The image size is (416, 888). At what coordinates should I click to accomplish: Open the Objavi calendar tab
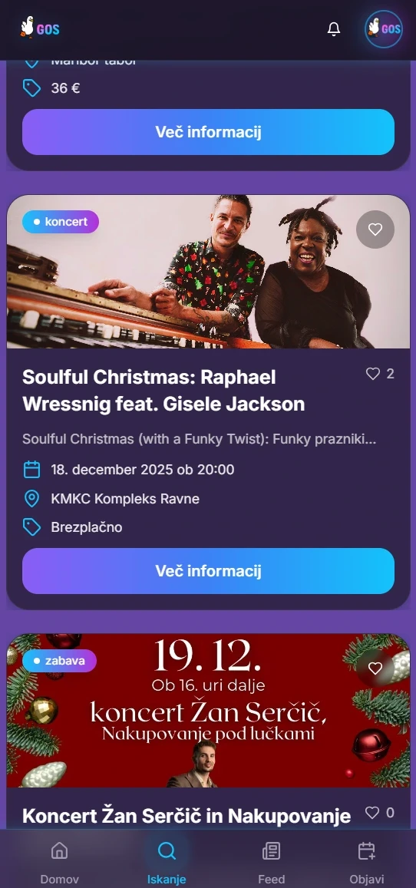pos(367,862)
